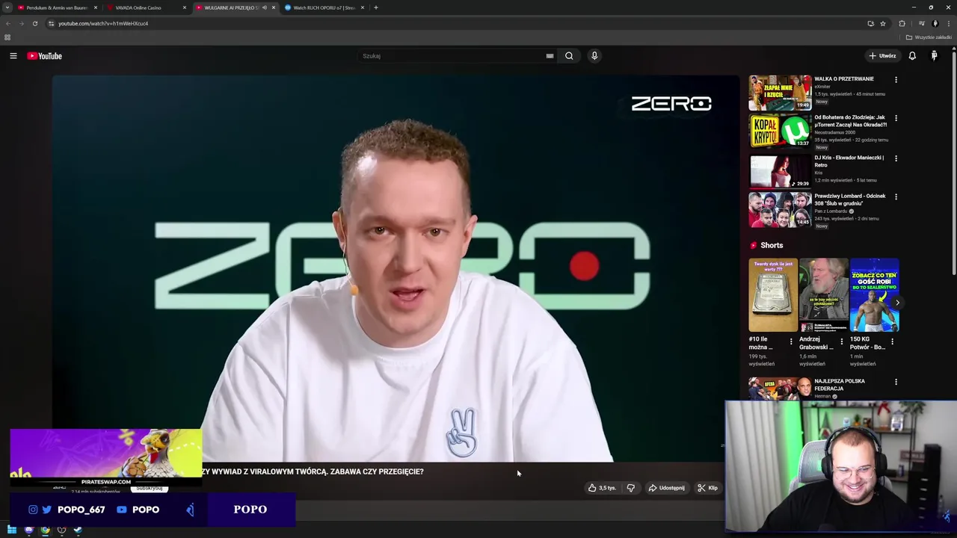This screenshot has height=538, width=957.
Task: Open the YouTube account avatar menu
Action: [934, 56]
